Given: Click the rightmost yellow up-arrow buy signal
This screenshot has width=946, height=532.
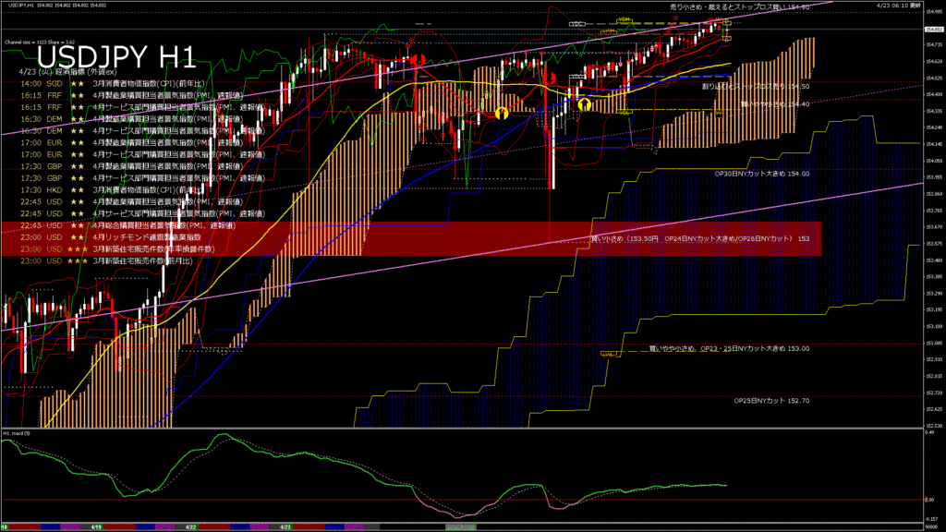Looking at the screenshot, I should (x=584, y=104).
